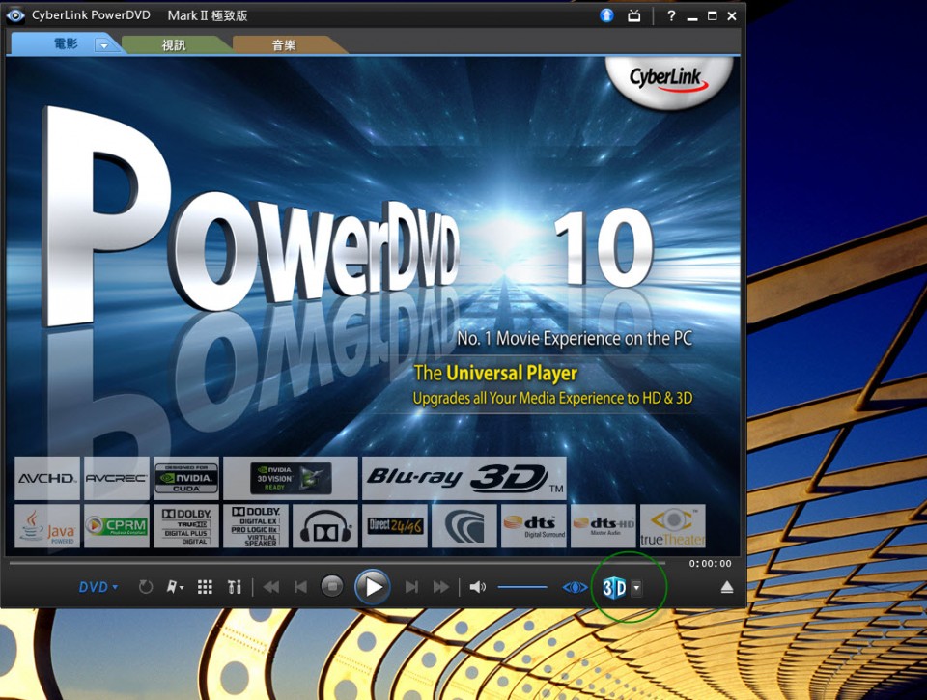The width and height of the screenshot is (927, 700).
Task: Expand the 電影 tab dropdown arrow
Action: 103,45
